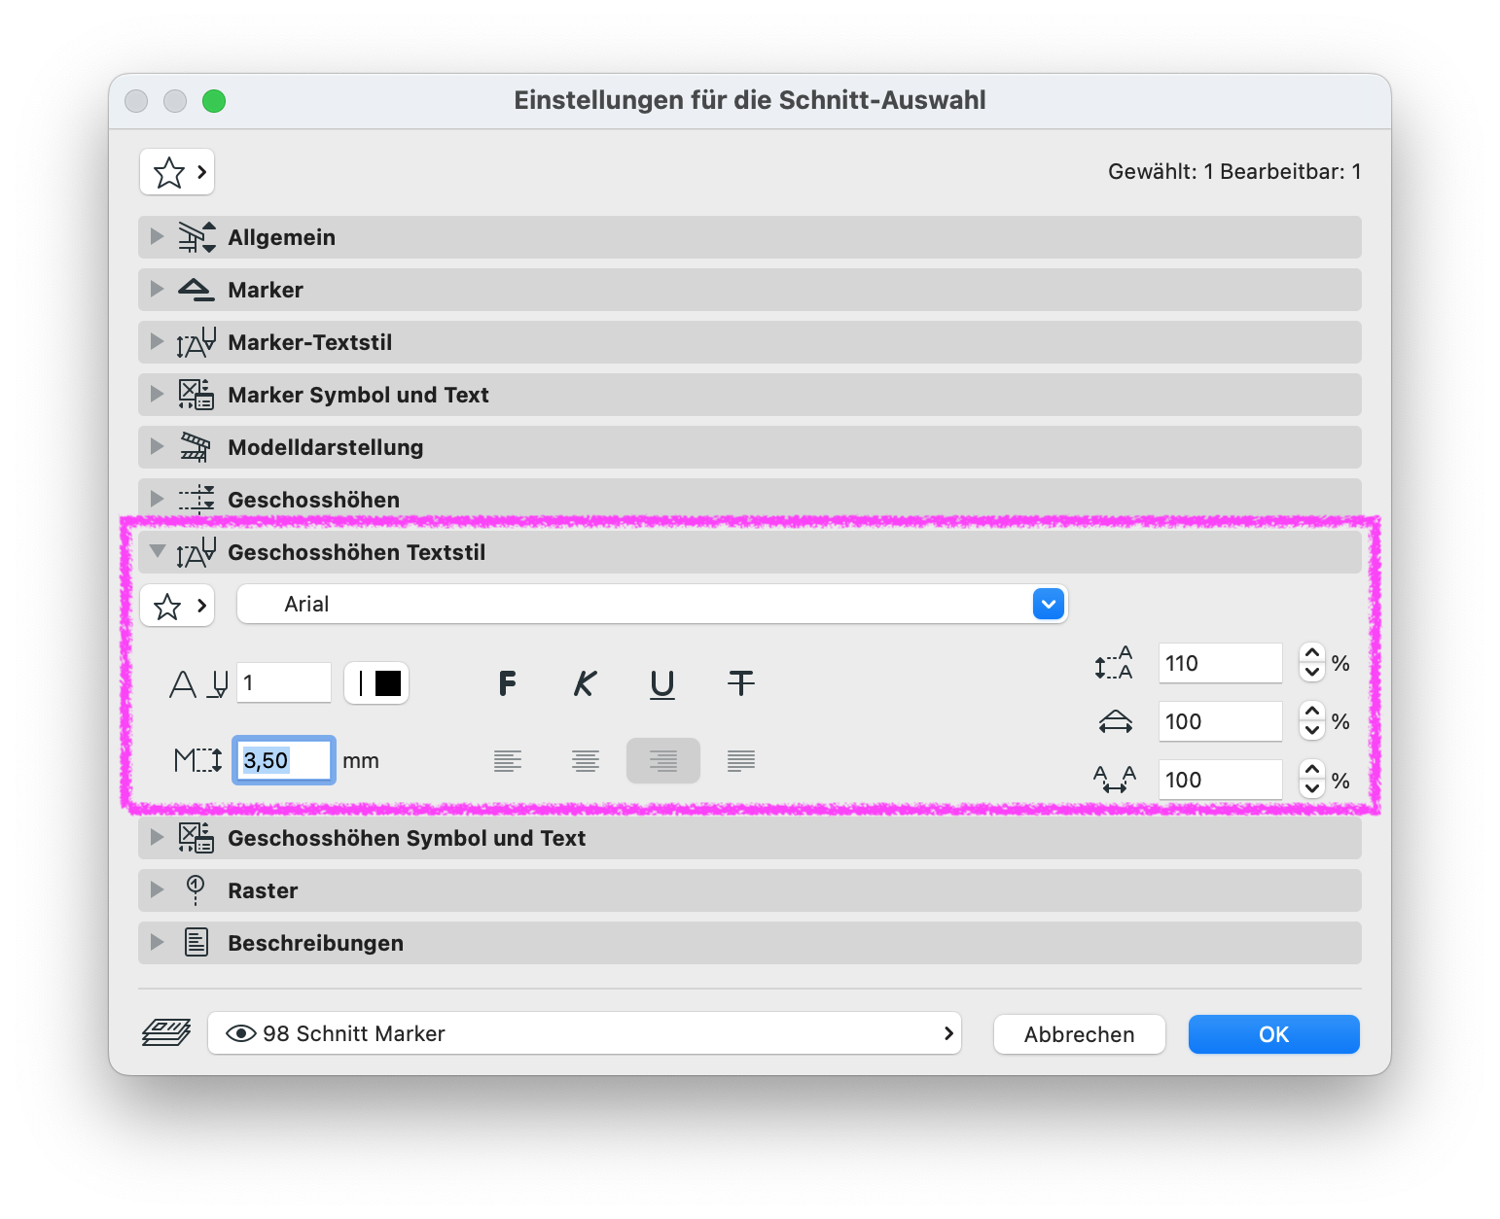Decrease width scale with stepper down

pos(1312,731)
